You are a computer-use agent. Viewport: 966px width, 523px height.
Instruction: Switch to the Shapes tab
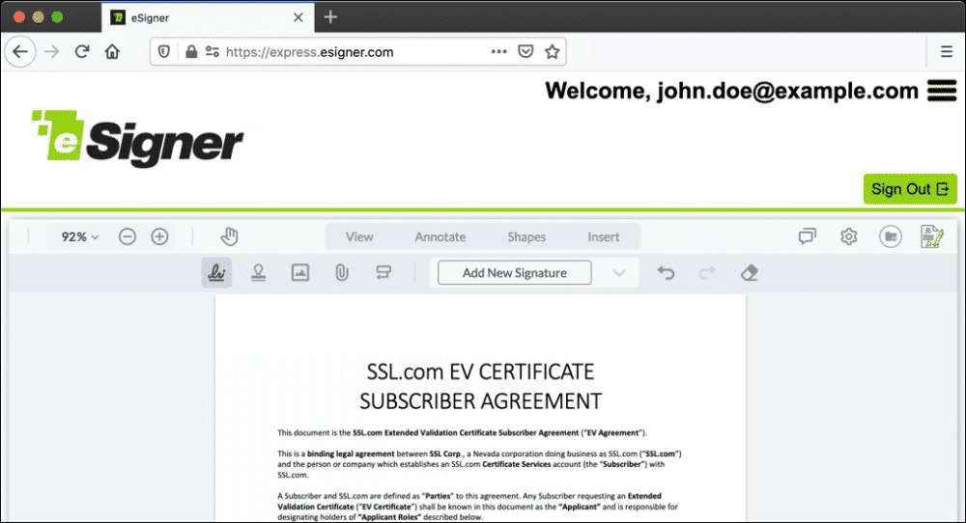point(526,236)
